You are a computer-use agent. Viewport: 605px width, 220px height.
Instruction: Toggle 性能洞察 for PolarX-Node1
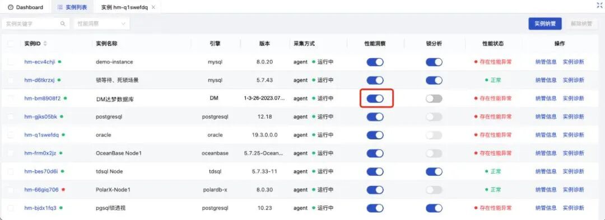[x=375, y=190]
